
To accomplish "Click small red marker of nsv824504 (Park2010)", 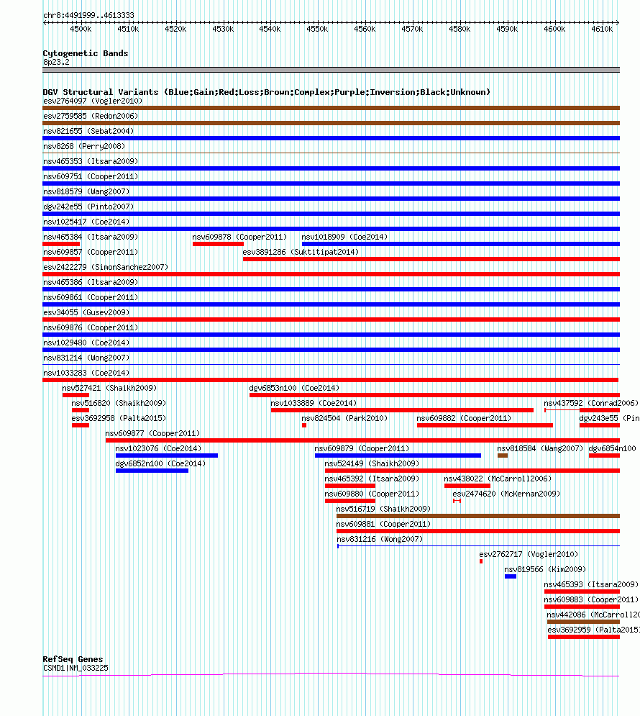I will (x=304, y=425).
